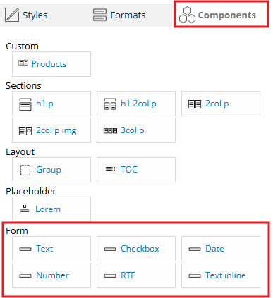273x298 pixels.
Task: Click the TOC list icon
Action: click(110, 169)
